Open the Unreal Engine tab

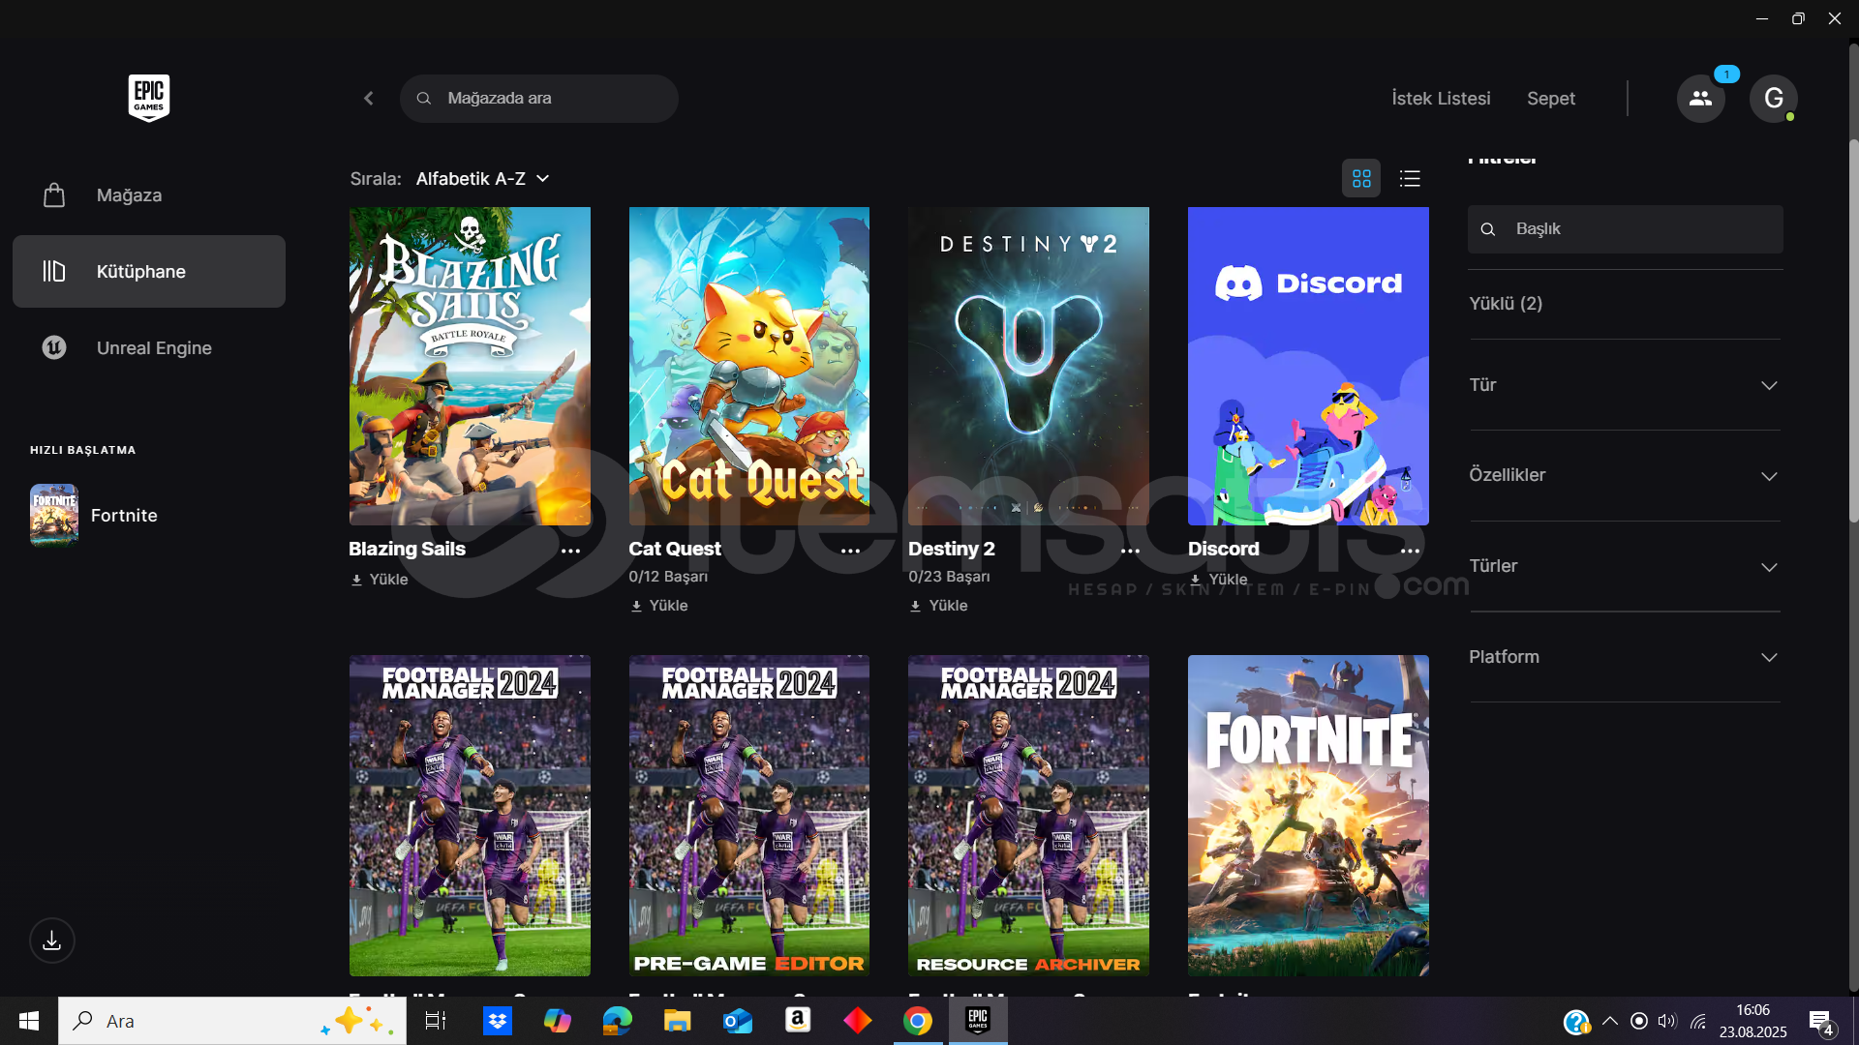[x=149, y=347]
